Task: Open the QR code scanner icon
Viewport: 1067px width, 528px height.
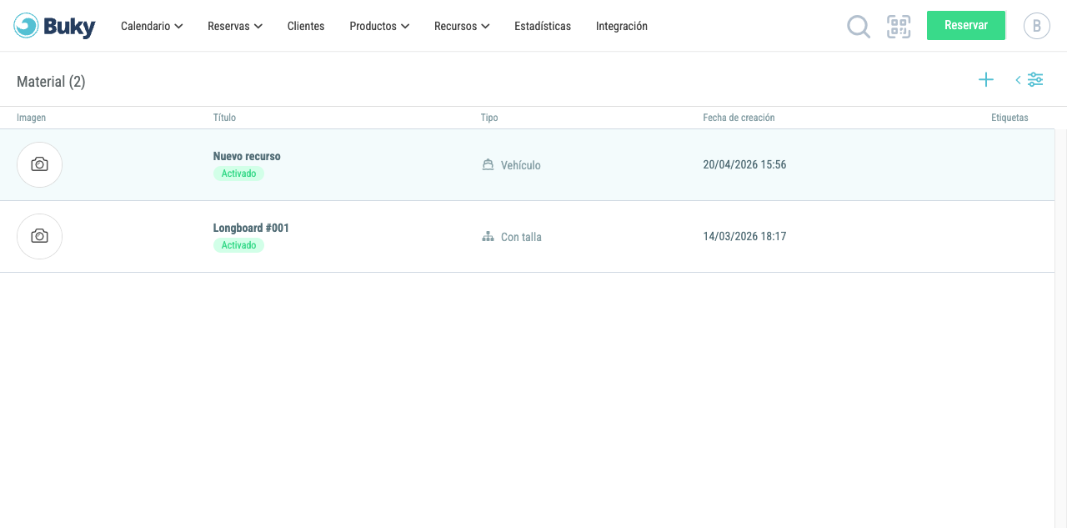Action: [x=899, y=27]
